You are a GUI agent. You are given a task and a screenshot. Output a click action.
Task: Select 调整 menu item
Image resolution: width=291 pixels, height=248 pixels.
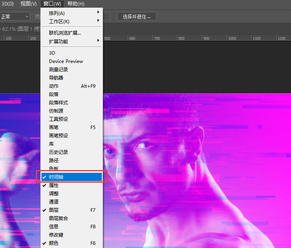71,194
